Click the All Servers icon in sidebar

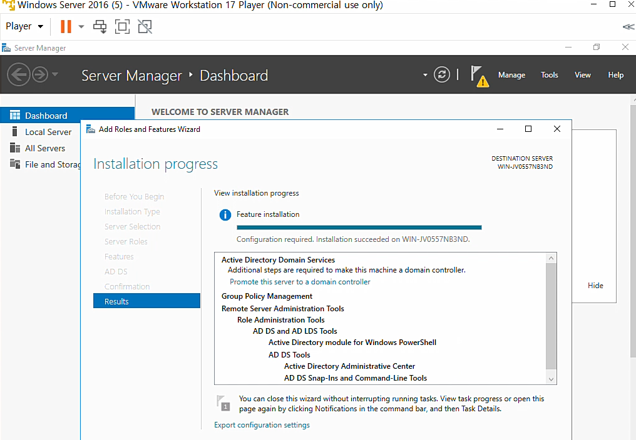(15, 148)
